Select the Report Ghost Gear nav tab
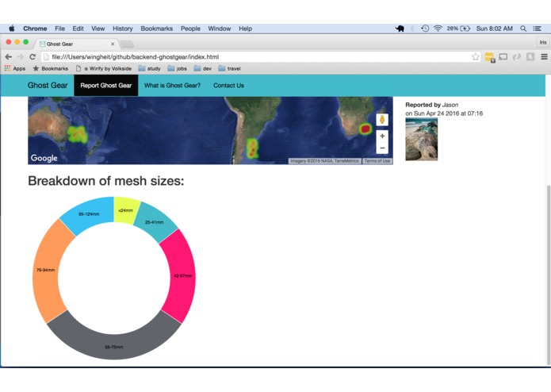Image resolution: width=551 pixels, height=392 pixels. tap(105, 86)
